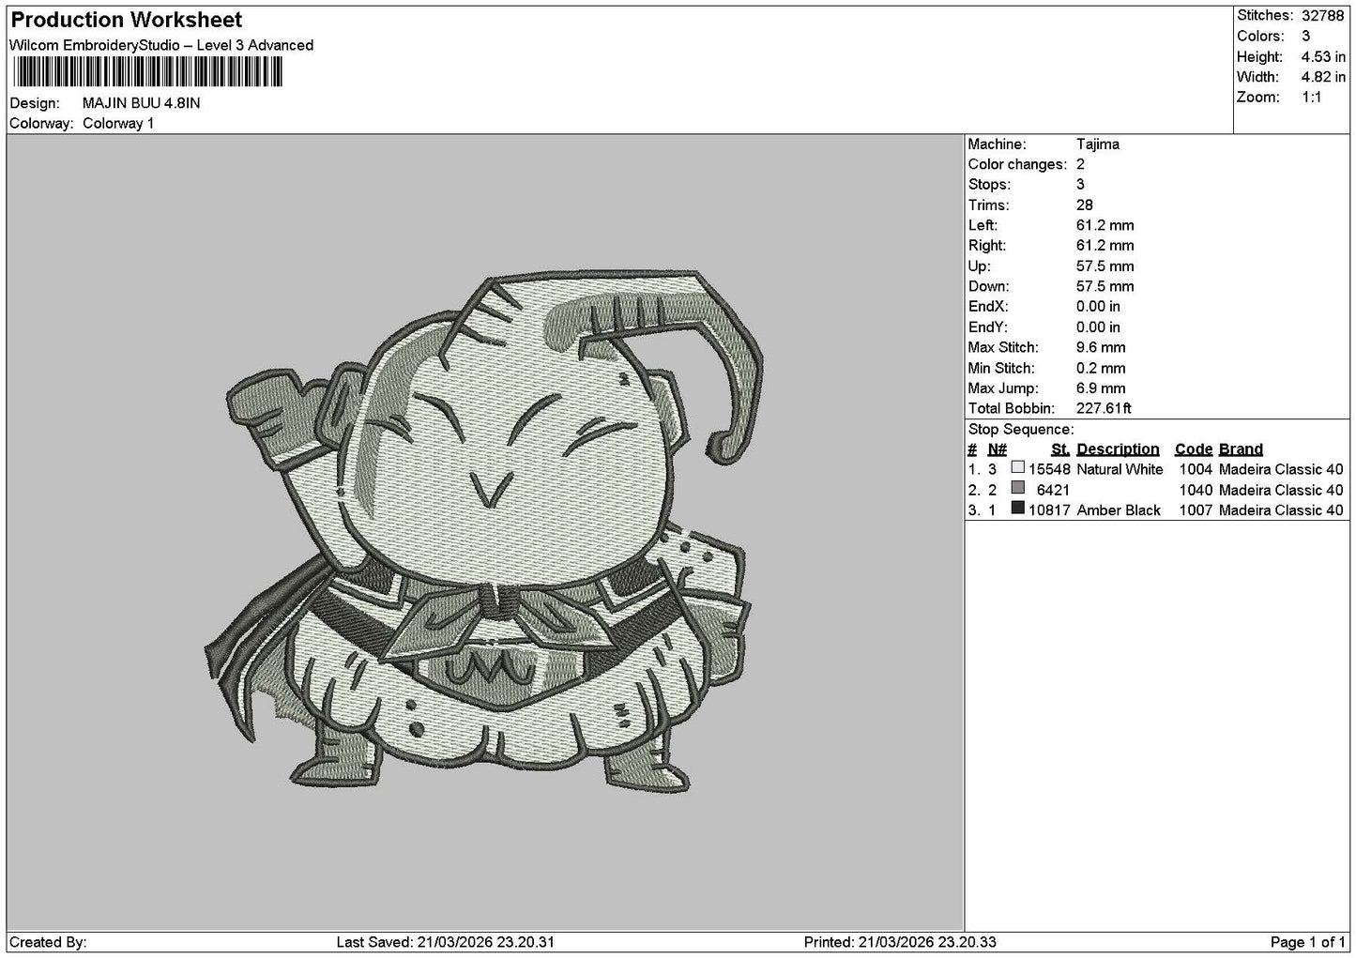Viewport: 1356px width, 958px height.
Task: Click the 'Colorway 1' value
Action: (x=118, y=124)
